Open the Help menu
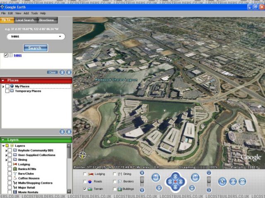 (43, 13)
